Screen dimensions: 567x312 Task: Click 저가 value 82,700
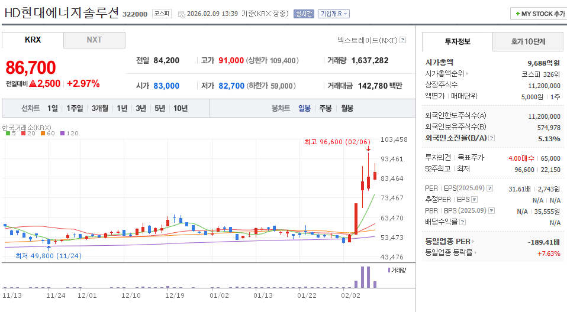point(231,86)
